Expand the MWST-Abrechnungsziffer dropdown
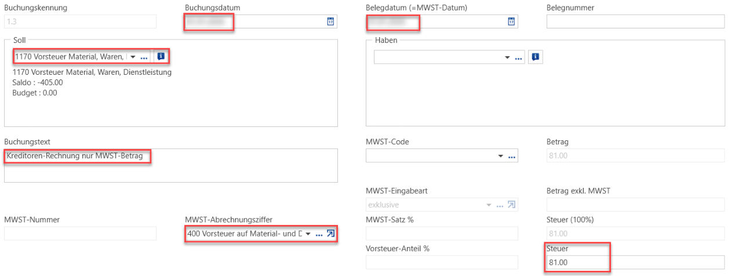The image size is (731, 276). 308,234
